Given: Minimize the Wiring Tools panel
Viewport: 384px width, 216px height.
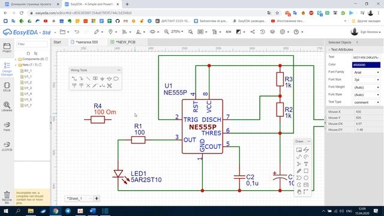Looking at the screenshot, I should [119, 70].
